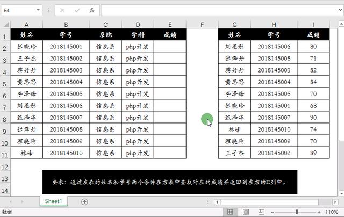Click the black 要求 instruction text box
This screenshot has width=344, height=217.
[170, 182]
